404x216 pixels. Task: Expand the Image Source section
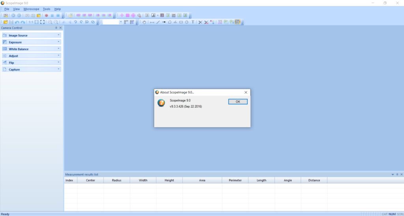coord(32,35)
